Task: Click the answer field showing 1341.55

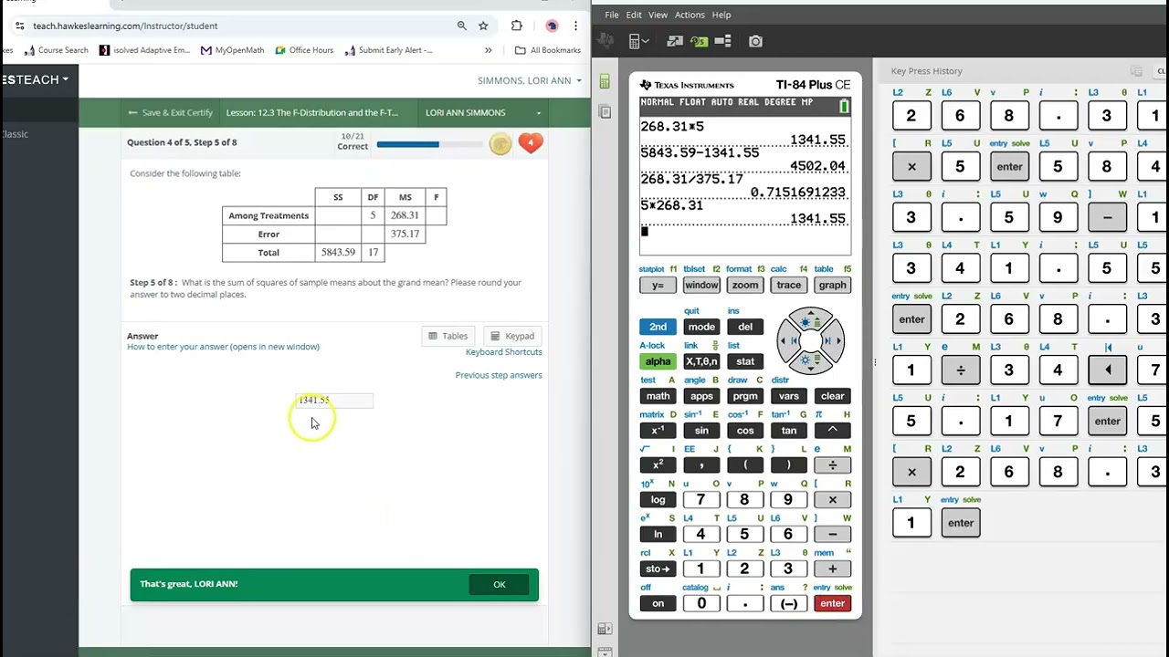Action: click(334, 401)
